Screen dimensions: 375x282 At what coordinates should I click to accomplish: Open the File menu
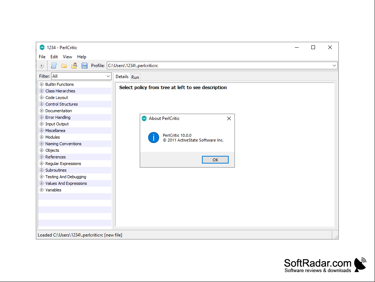[42, 57]
